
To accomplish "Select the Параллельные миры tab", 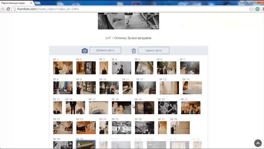I will pyautogui.click(x=16, y=3).
